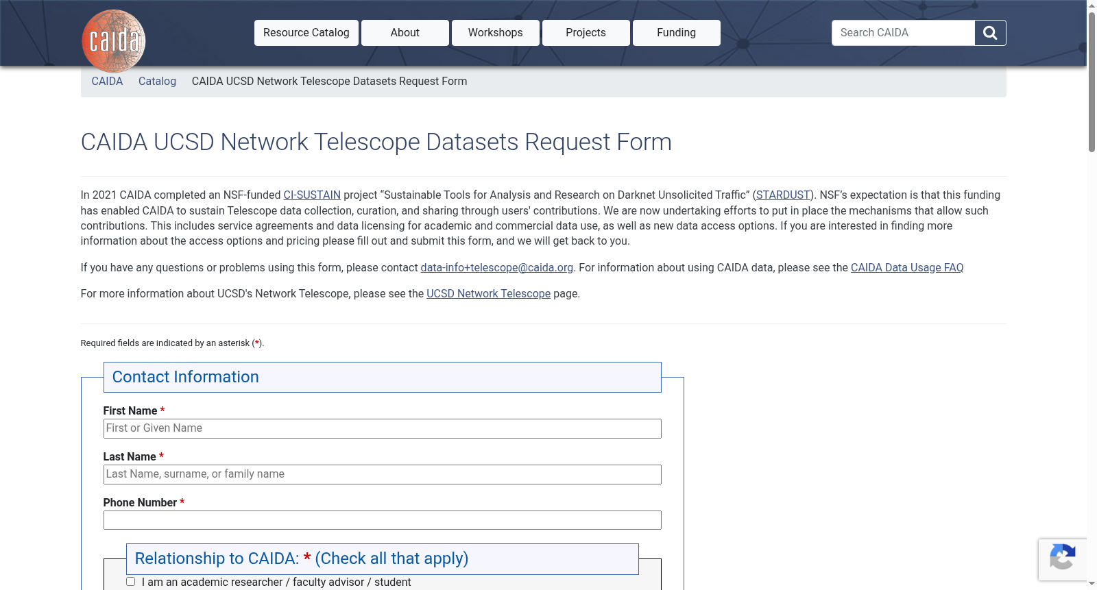1097x590 pixels.
Task: Click the academic researcher option label
Action: tap(276, 582)
